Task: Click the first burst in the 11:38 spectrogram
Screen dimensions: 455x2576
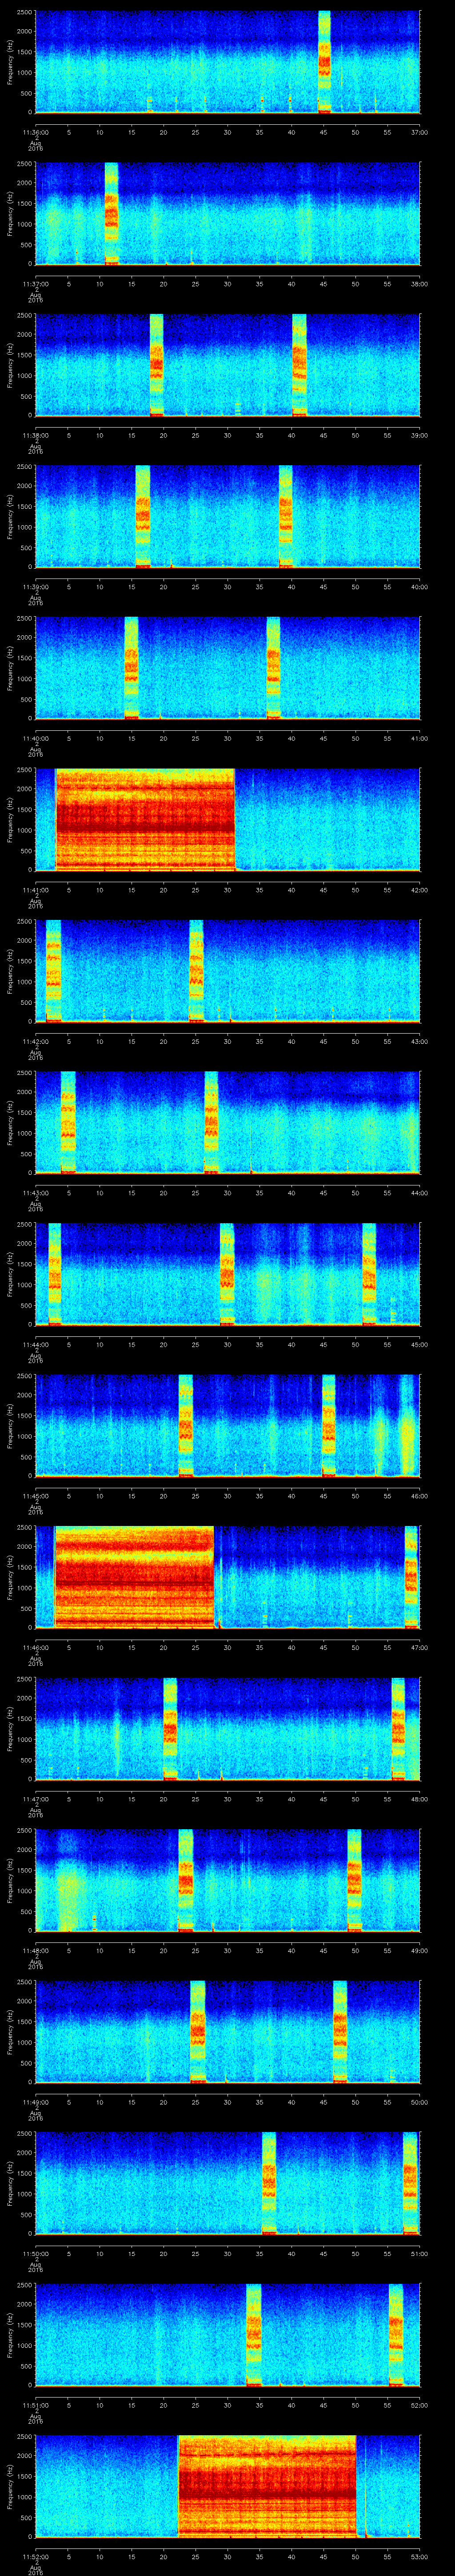Action: pyautogui.click(x=156, y=364)
